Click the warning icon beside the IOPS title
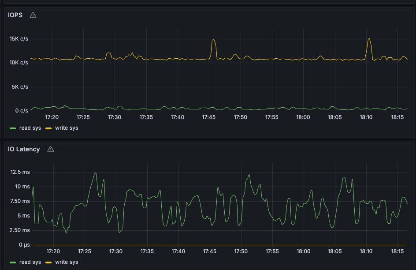The height and width of the screenshot is (270, 416). pos(33,15)
